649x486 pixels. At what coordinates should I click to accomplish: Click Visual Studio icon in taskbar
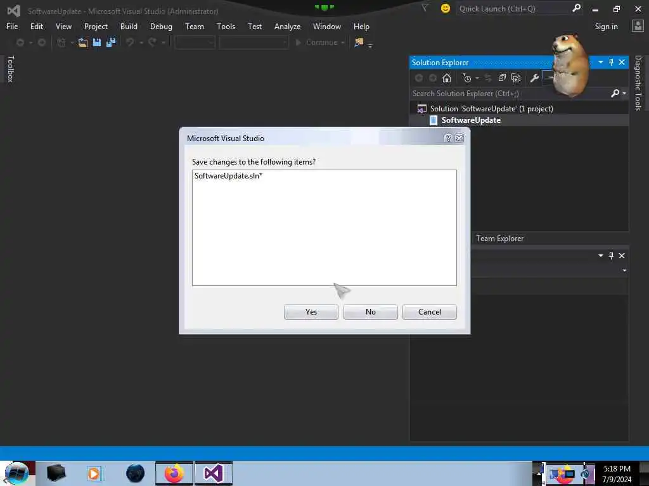tap(213, 473)
